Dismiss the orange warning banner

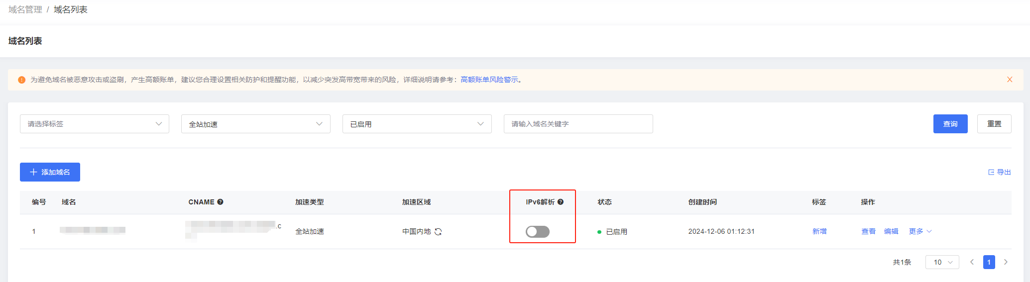[1010, 80]
